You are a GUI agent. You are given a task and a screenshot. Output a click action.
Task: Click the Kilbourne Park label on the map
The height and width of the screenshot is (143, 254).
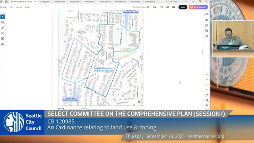coord(126,50)
